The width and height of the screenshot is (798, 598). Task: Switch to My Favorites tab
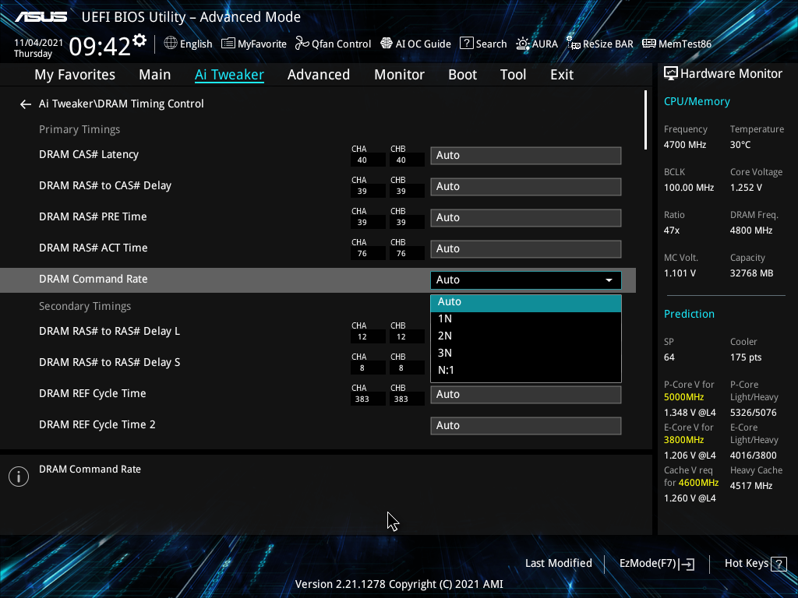[75, 75]
